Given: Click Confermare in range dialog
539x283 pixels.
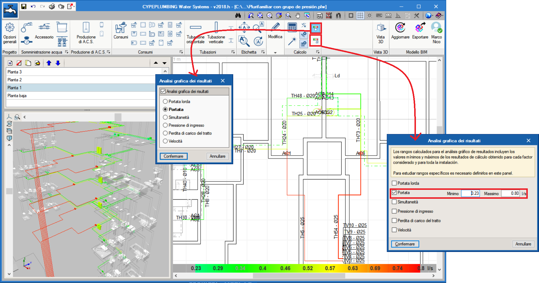Looking at the screenshot, I should point(405,244).
